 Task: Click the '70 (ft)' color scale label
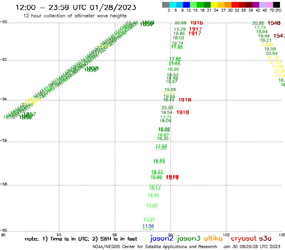[275, 10]
